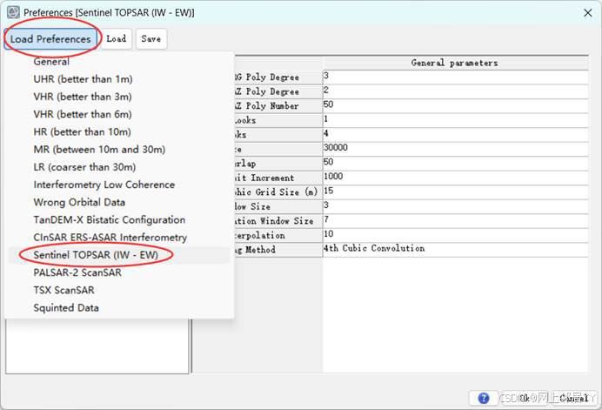Click the AZ Poly Number row label
This screenshot has height=410, width=602.
278,105
